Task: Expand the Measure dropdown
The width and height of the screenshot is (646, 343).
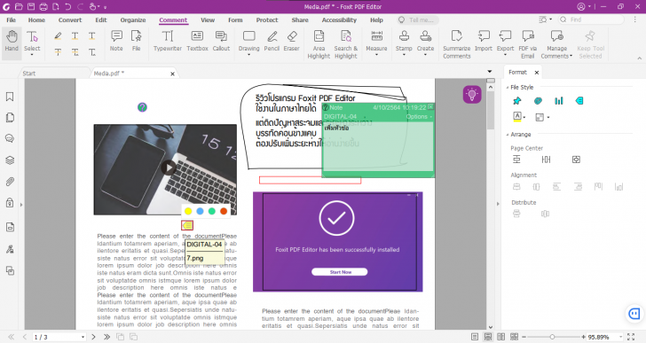Action: [x=376, y=55]
